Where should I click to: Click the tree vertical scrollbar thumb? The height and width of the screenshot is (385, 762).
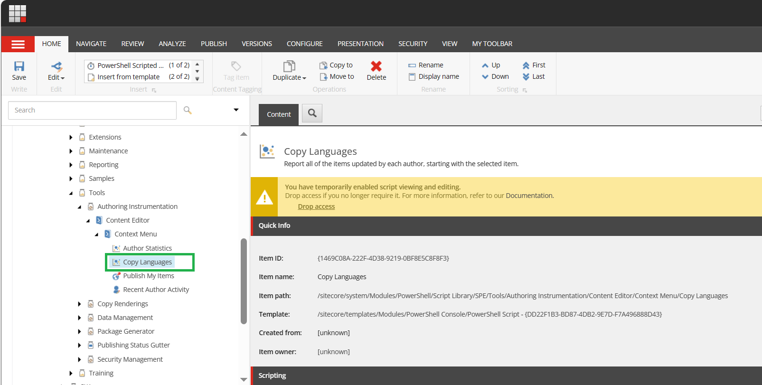[244, 280]
